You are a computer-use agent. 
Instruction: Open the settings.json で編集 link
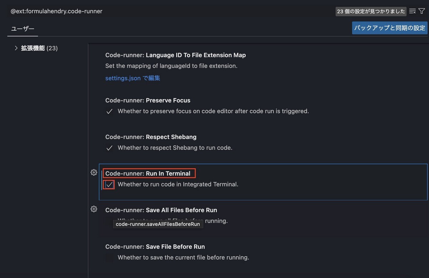pos(132,78)
